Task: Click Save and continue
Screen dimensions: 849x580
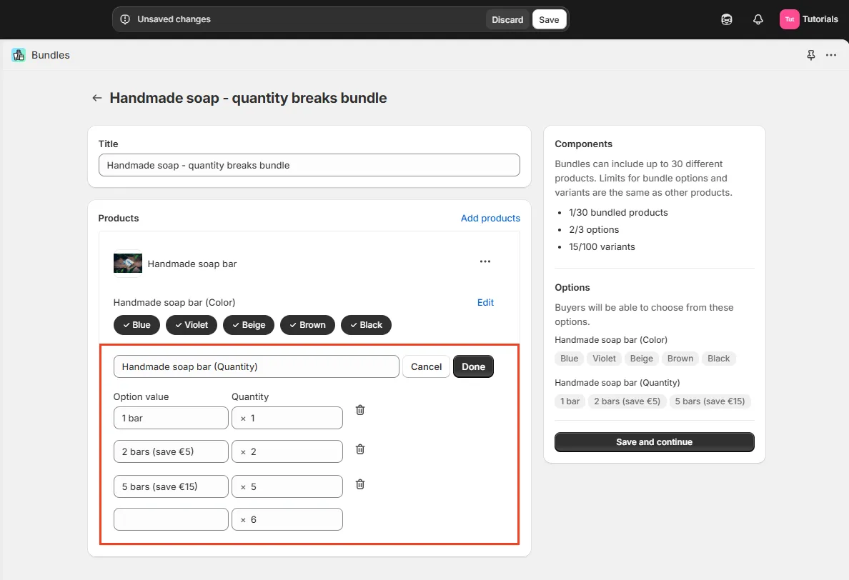Action: click(x=654, y=441)
